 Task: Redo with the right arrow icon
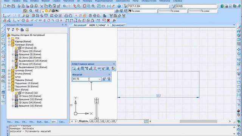coord(68,6)
